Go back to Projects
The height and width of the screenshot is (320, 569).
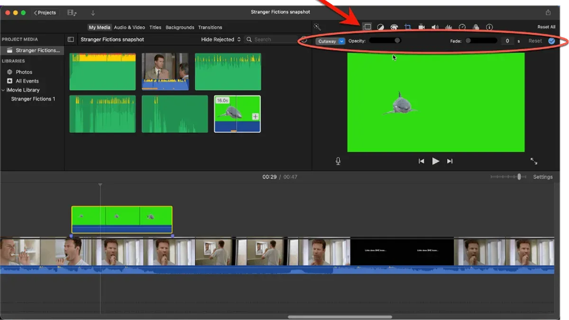45,12
